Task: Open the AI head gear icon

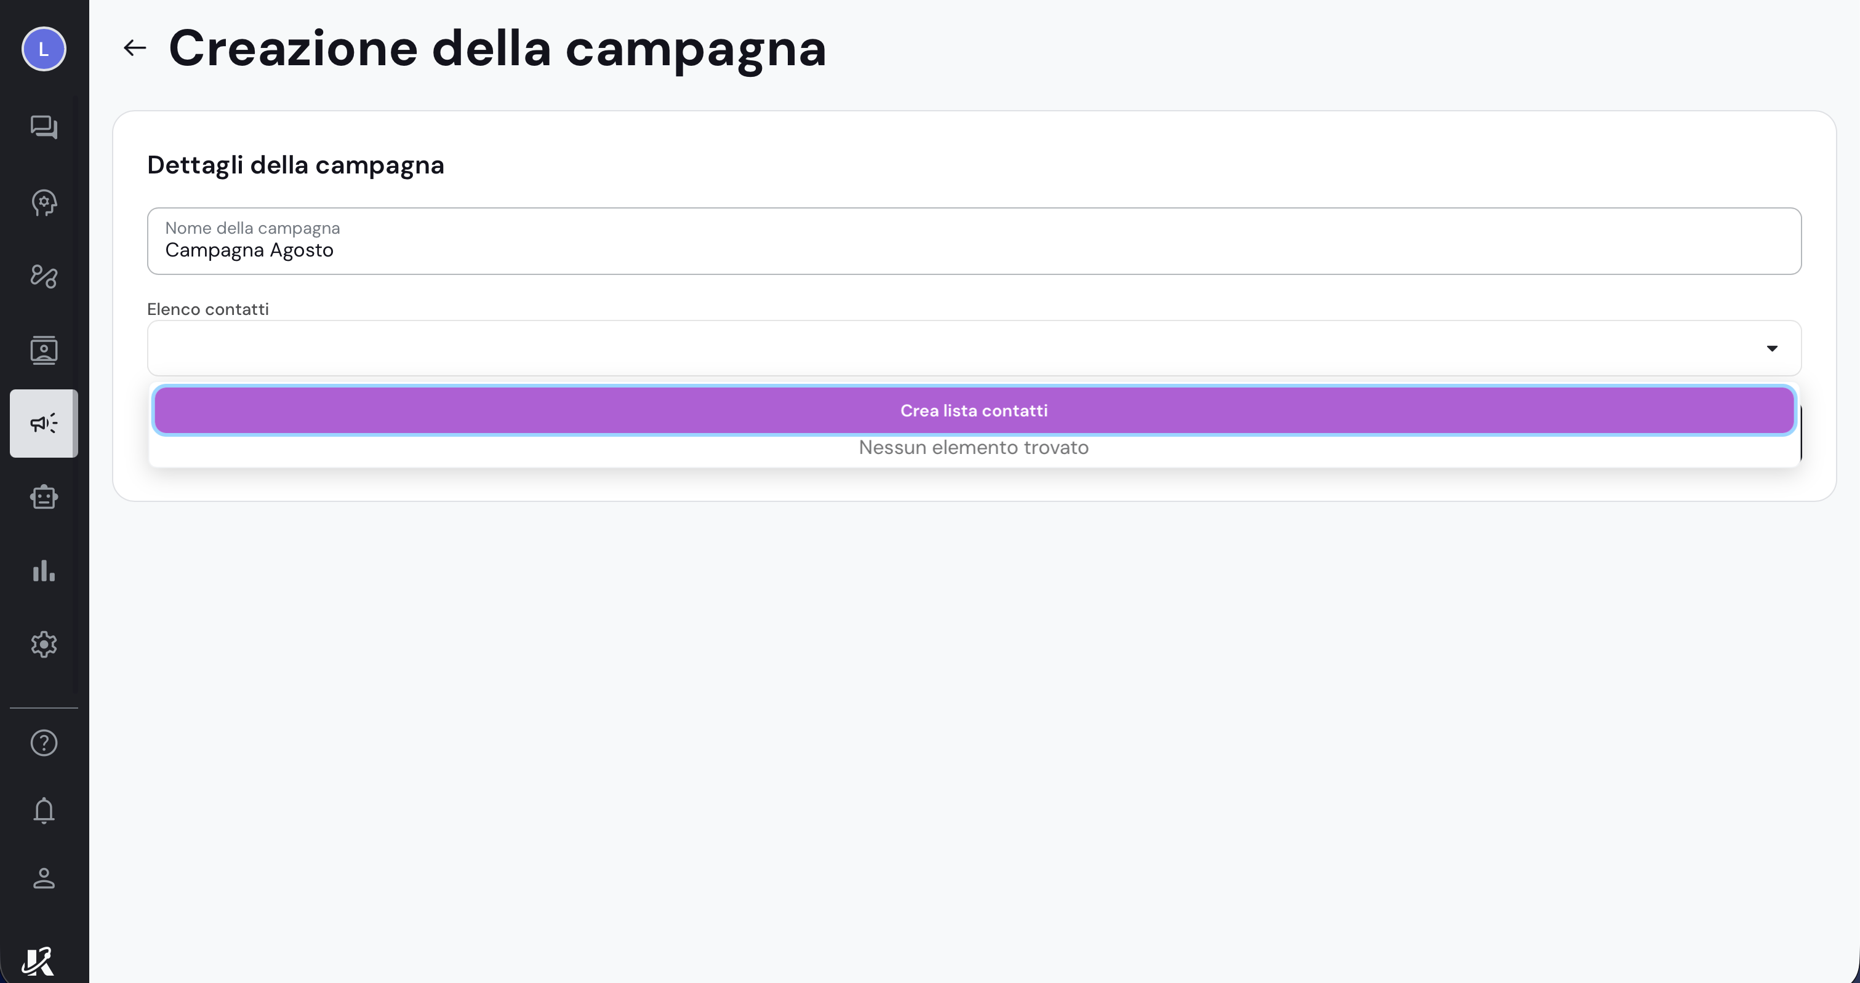Action: [x=44, y=203]
